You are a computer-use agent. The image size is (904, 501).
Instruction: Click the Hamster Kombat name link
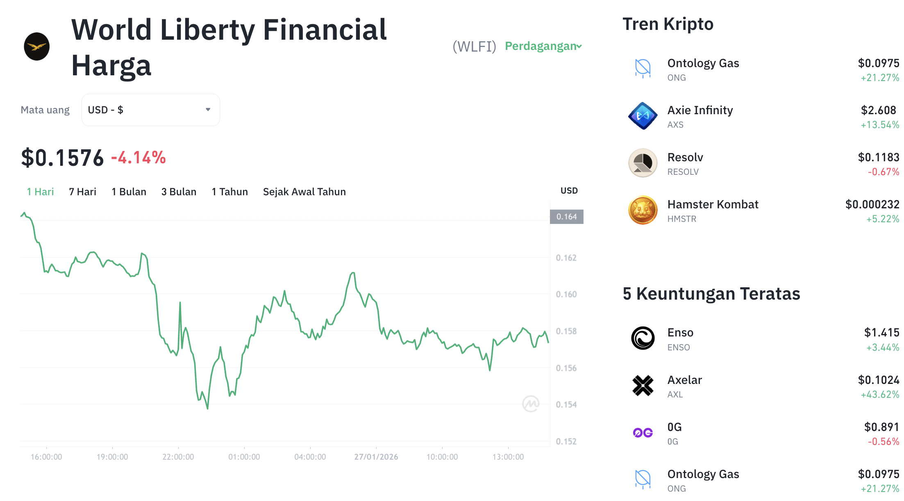[713, 204]
